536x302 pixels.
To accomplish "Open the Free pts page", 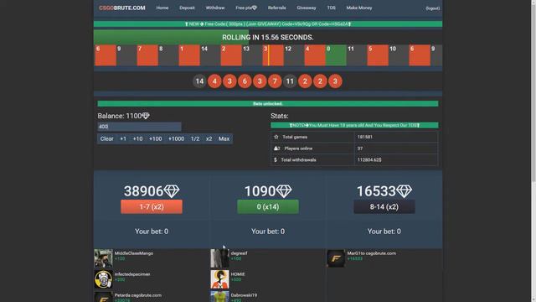I will [246, 8].
